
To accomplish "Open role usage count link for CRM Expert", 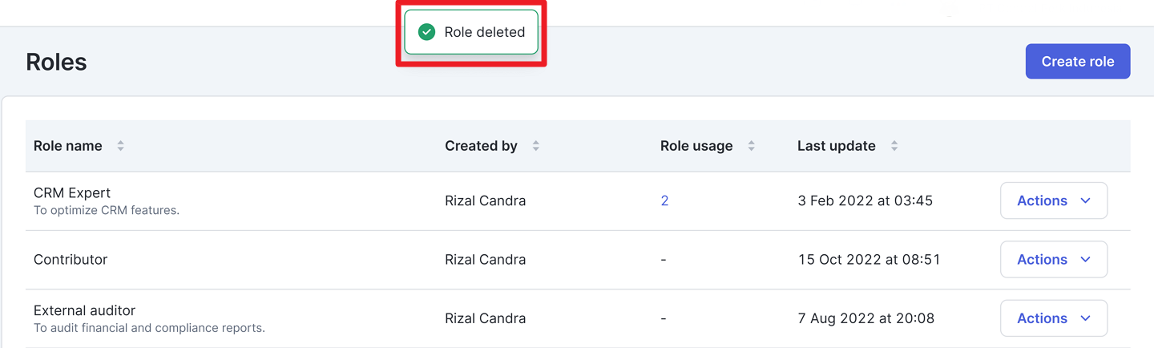I will click(664, 200).
